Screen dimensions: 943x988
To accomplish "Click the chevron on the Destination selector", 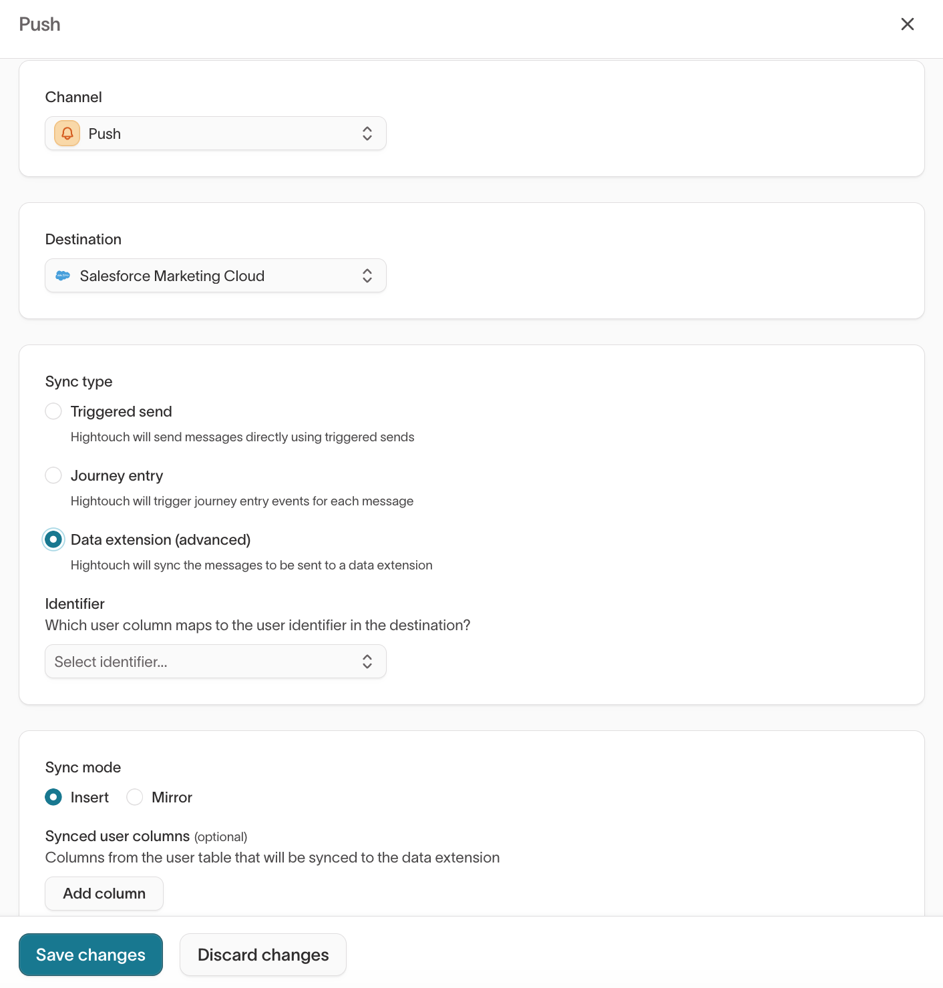I will (x=367, y=275).
